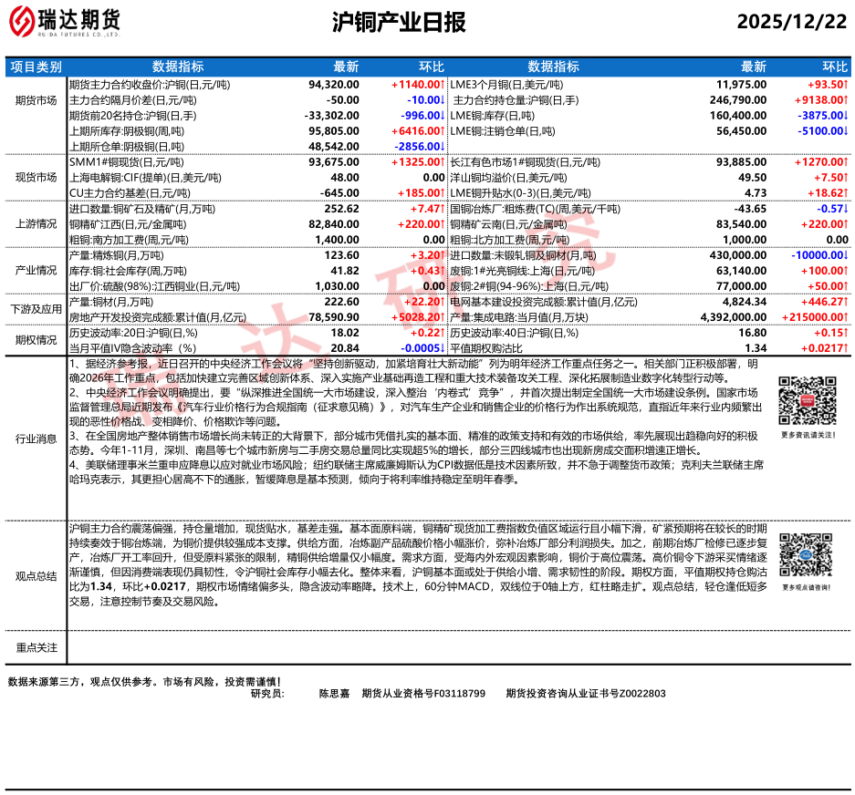
Task: Select the 现货市场 category cell
Action: pos(36,178)
